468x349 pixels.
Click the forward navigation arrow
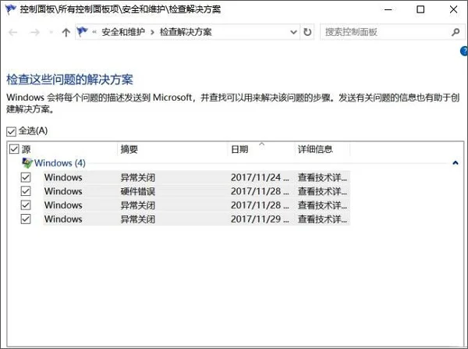(x=35, y=32)
